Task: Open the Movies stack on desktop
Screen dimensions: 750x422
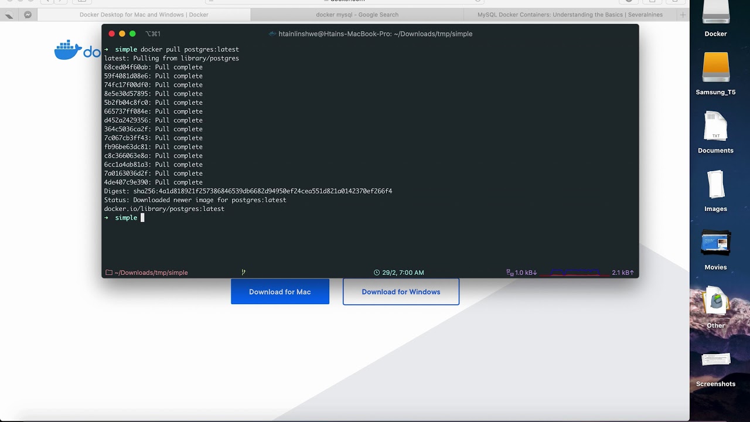Action: tap(715, 243)
